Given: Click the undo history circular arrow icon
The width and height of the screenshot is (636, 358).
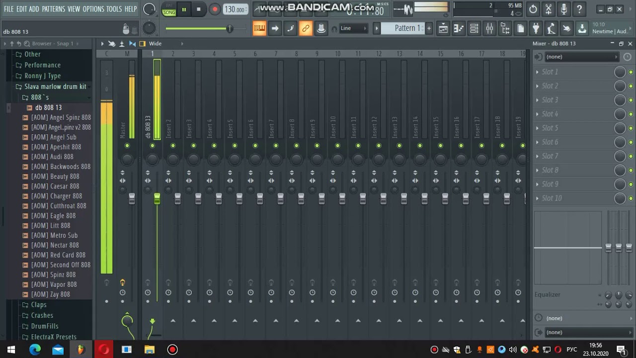Looking at the screenshot, I should coord(533,9).
